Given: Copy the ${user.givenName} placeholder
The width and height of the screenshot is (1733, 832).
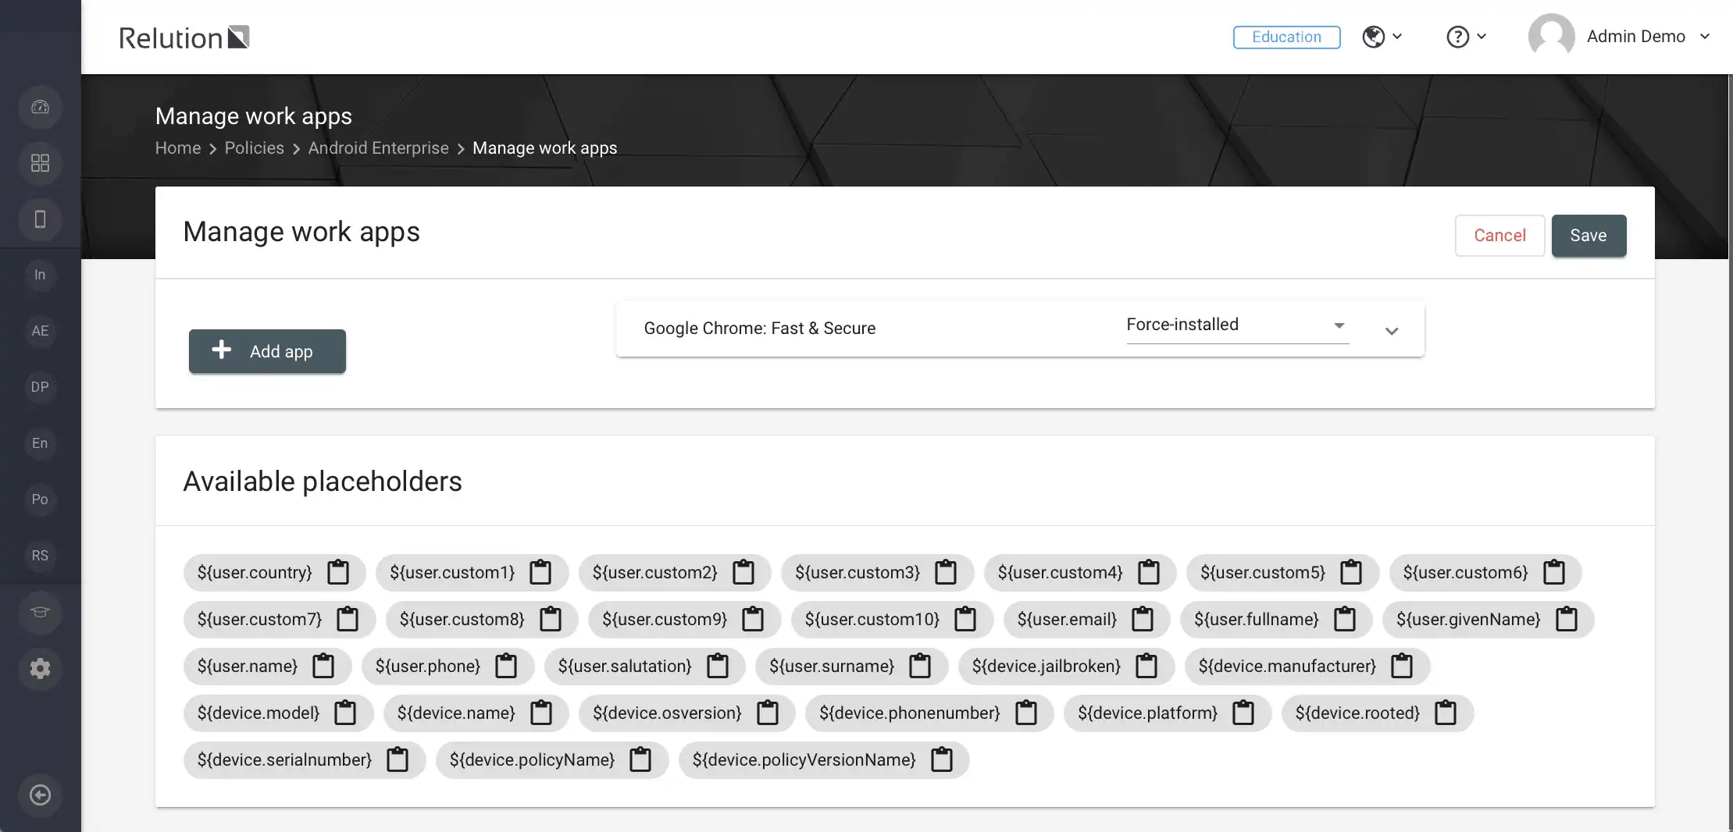Looking at the screenshot, I should point(1567,619).
